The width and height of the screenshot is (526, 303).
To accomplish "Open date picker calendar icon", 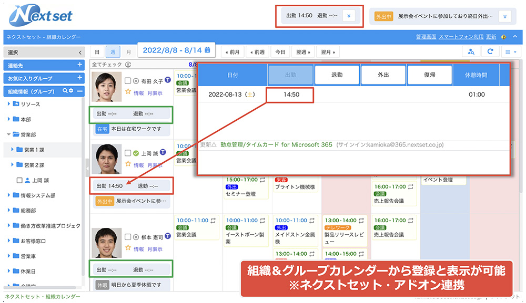I will click(207, 49).
